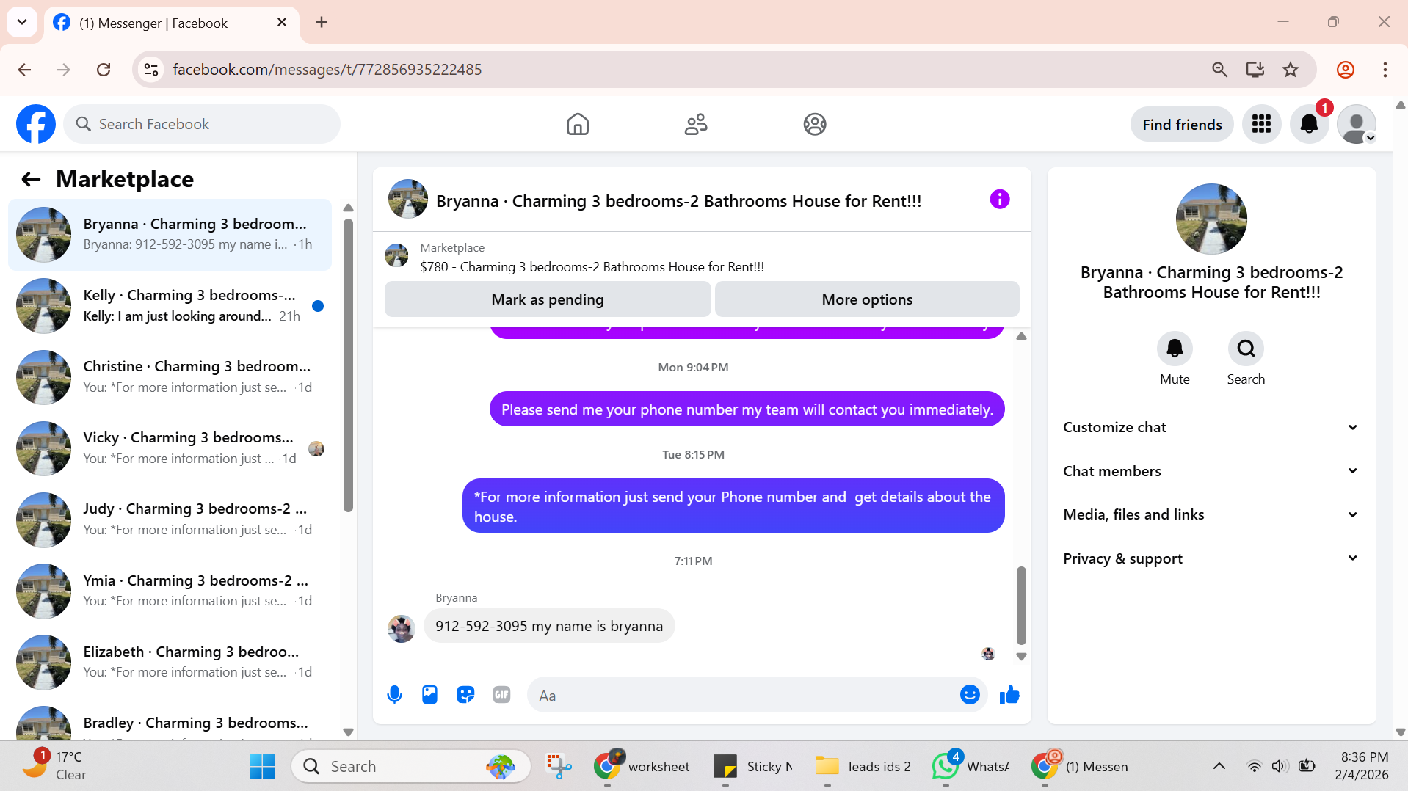Open the Groups icon in top navigation
The width and height of the screenshot is (1408, 791).
tap(815, 124)
